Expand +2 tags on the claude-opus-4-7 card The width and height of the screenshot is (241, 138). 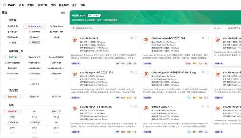(206, 132)
